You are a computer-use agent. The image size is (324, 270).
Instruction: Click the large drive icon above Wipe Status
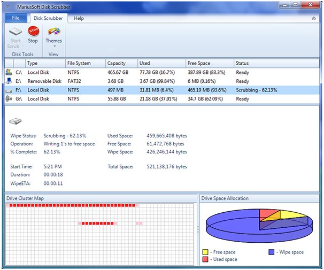tap(16, 123)
